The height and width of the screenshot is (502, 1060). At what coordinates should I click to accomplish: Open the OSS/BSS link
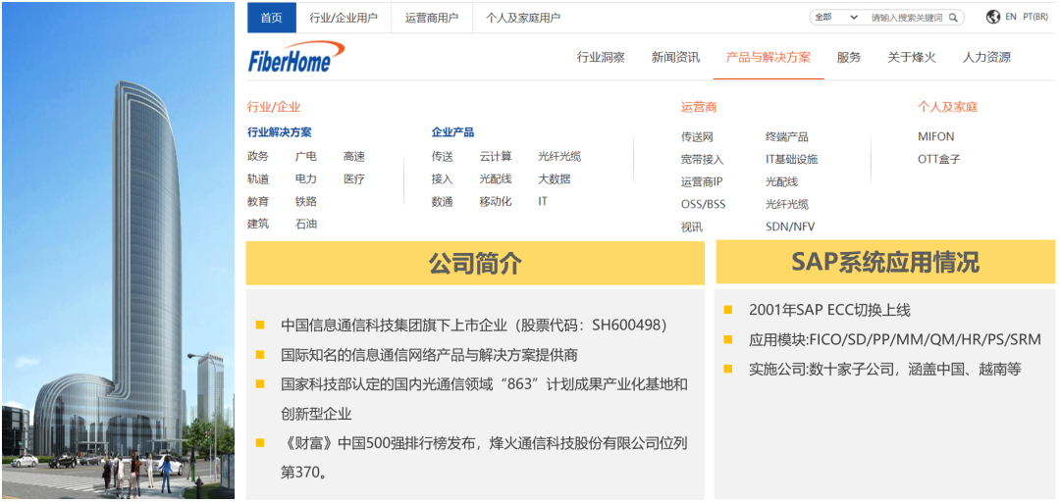click(x=703, y=204)
